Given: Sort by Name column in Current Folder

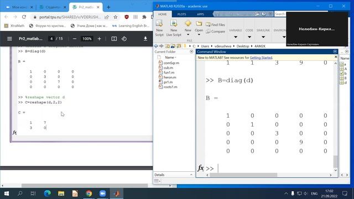Looking at the screenshot, I should pos(170,57).
